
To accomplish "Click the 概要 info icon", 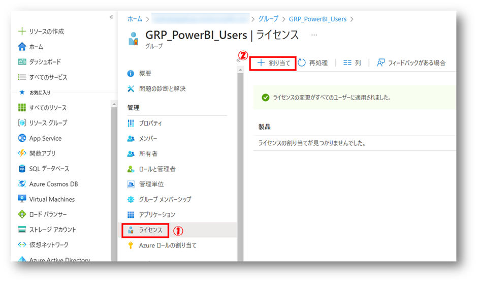I will click(131, 74).
